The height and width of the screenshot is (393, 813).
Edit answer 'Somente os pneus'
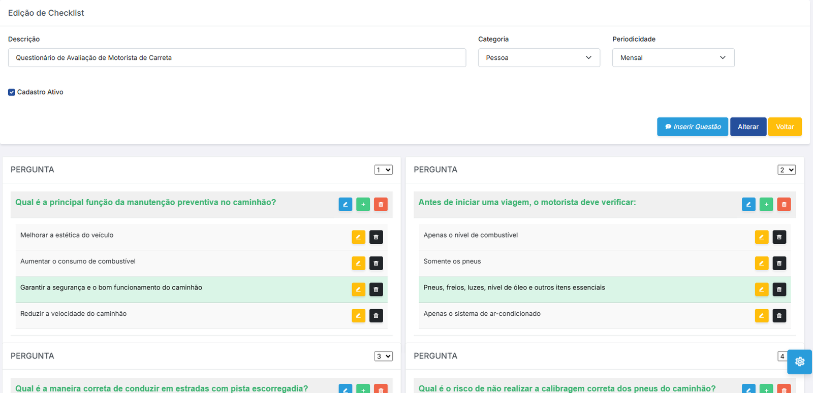click(761, 263)
